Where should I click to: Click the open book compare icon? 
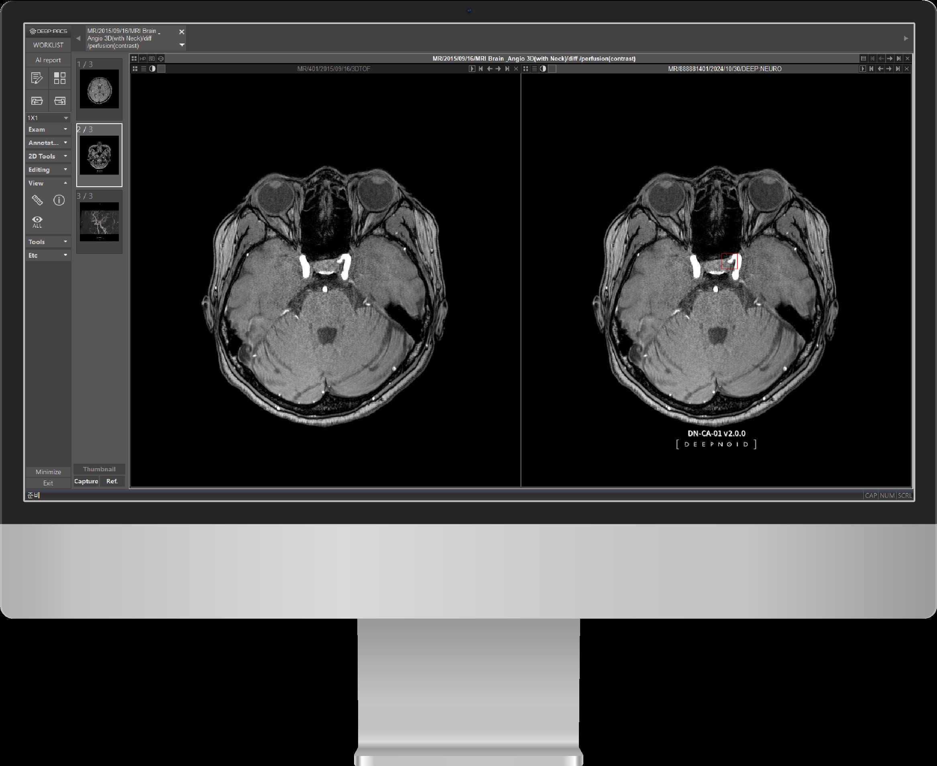(152, 58)
